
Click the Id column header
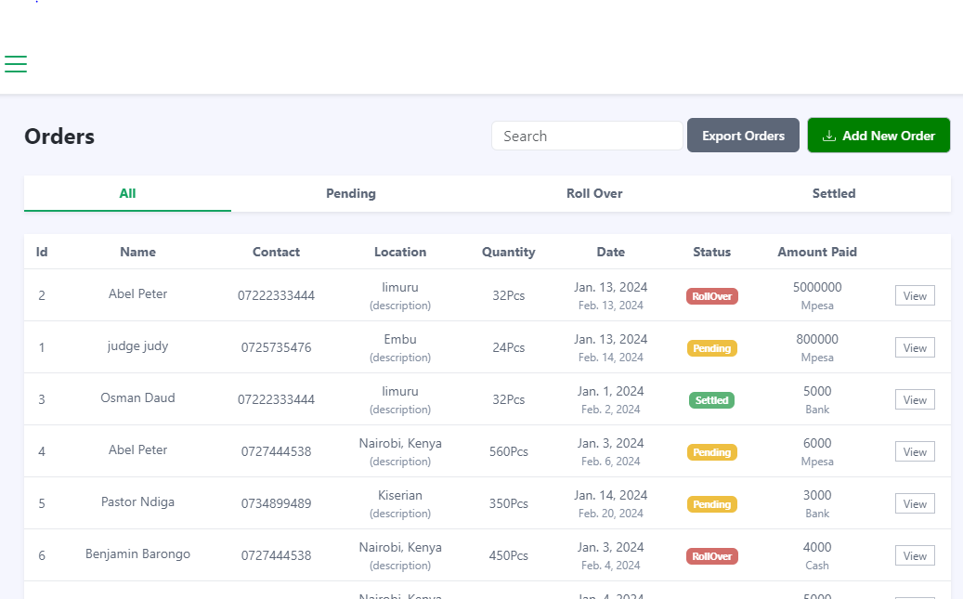[x=42, y=252]
